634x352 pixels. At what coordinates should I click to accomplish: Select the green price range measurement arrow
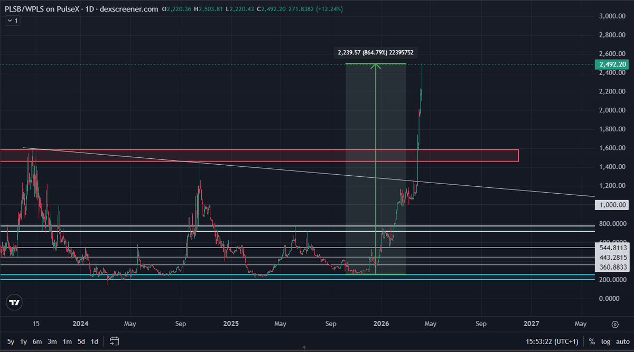coord(375,169)
